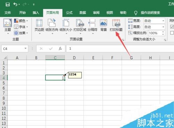The image size is (174, 128).
Task: Toggle the unchecked gridlines print checkbox
Action: (x=172, y=33)
